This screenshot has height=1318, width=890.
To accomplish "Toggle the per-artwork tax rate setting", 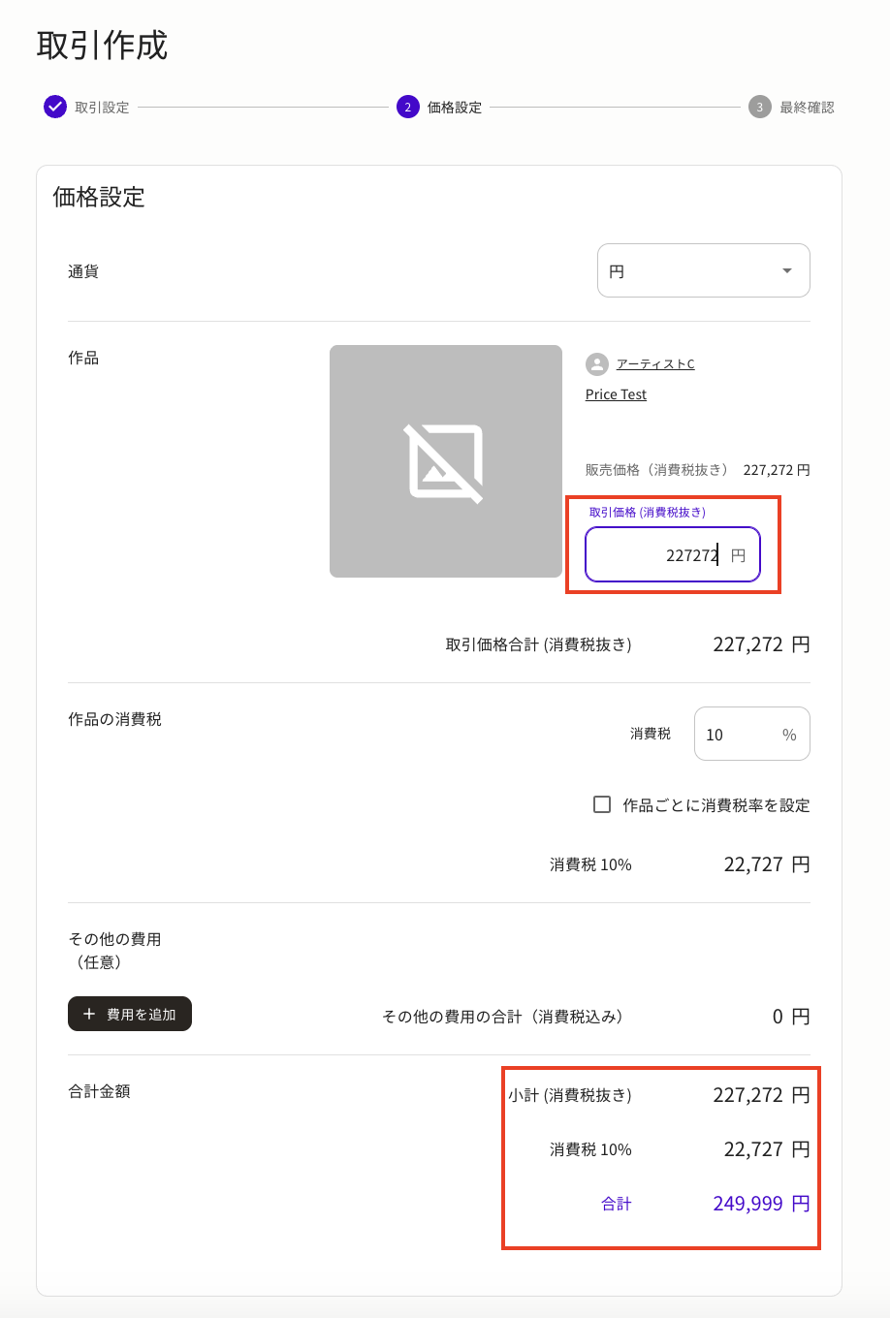I will pos(601,804).
